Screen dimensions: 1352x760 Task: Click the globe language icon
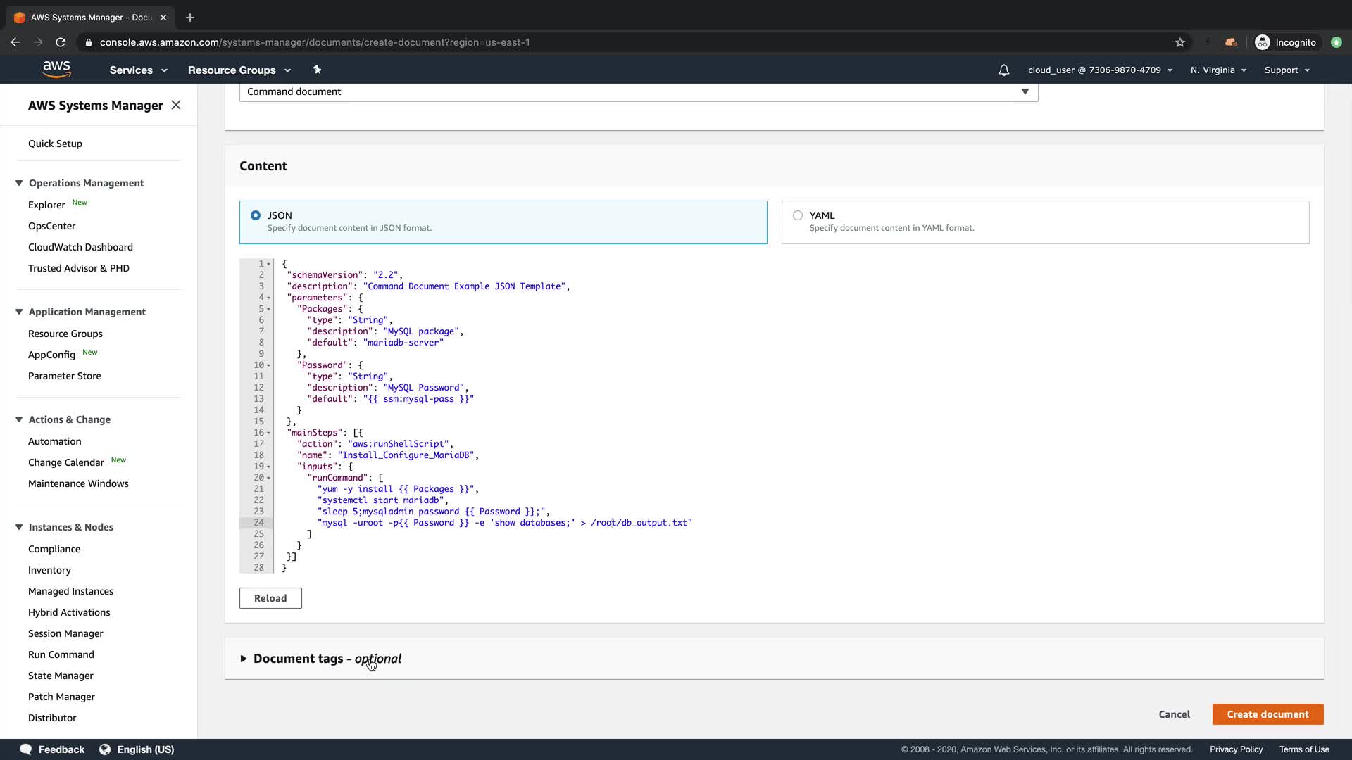[105, 749]
